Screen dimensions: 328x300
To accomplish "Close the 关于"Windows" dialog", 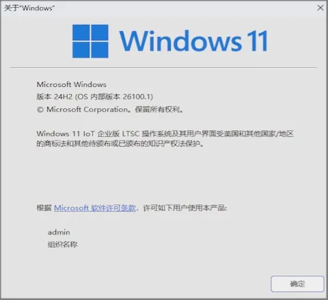I will [x=320, y=8].
